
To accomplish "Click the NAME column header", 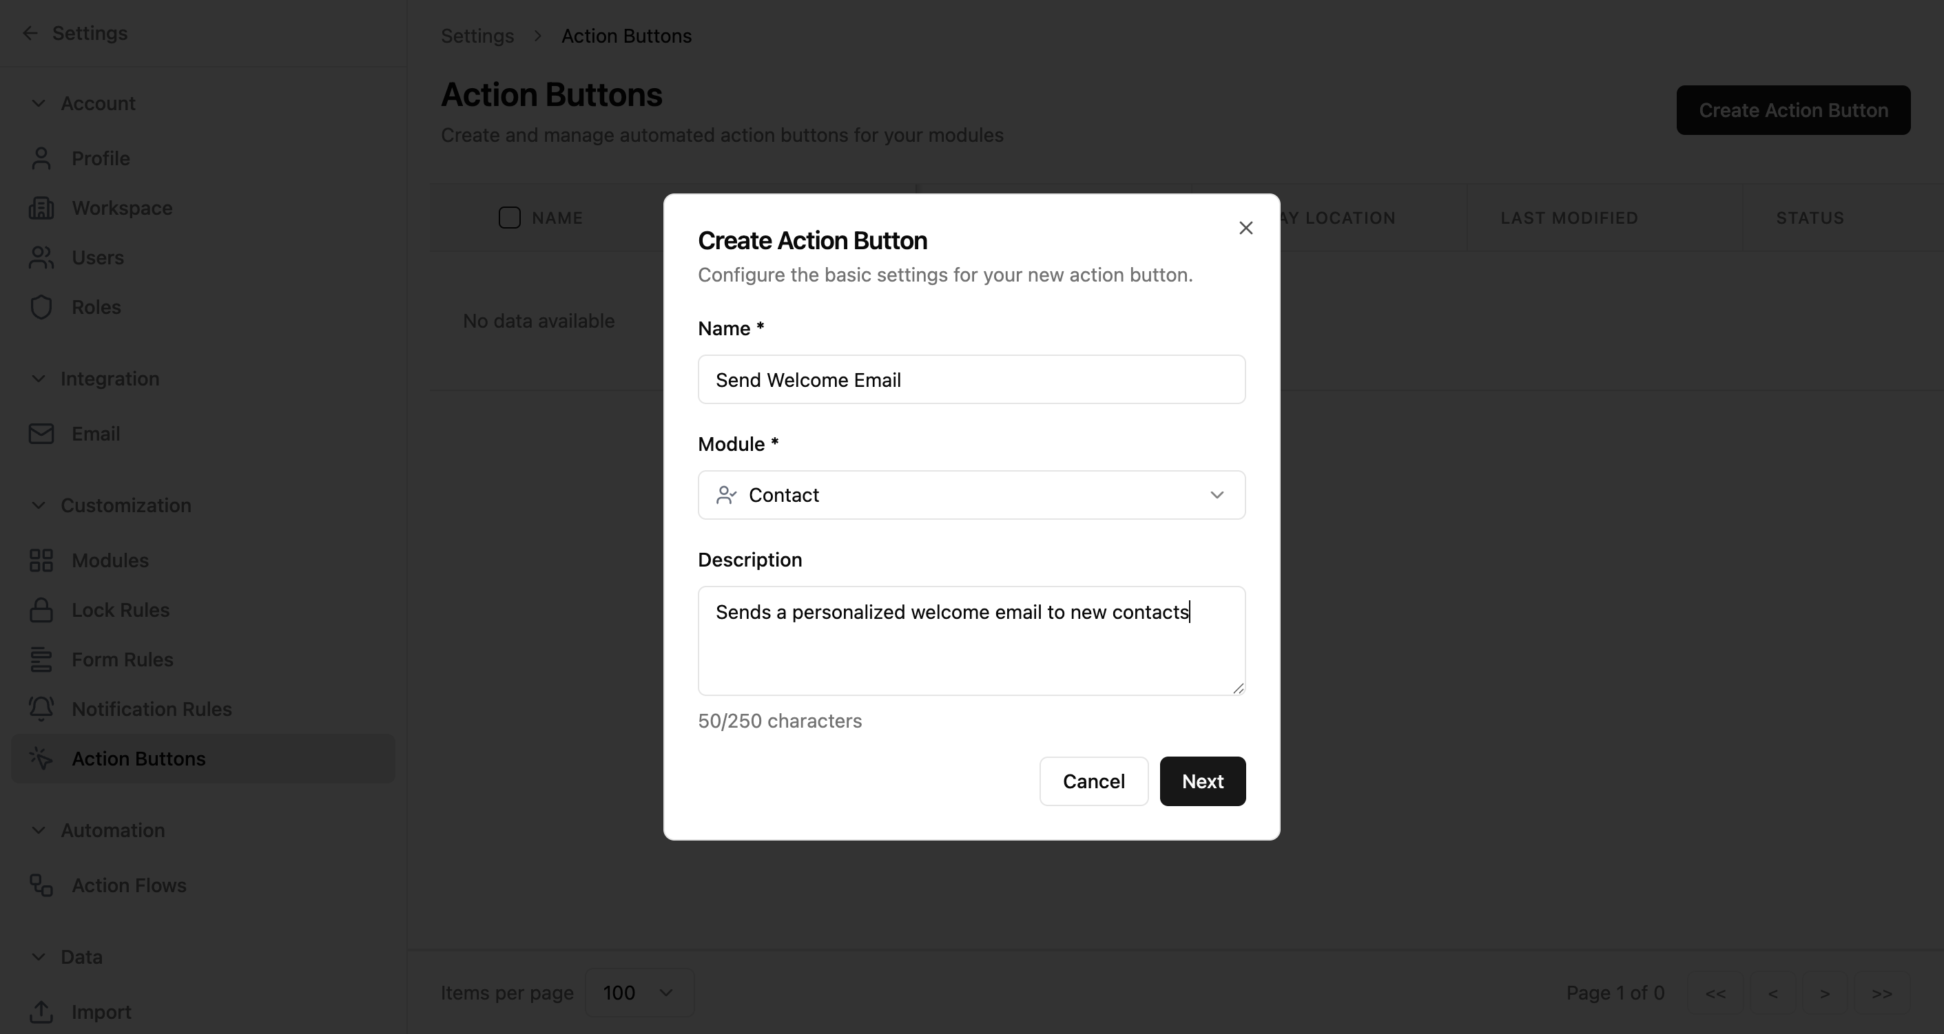I will pyautogui.click(x=557, y=218).
